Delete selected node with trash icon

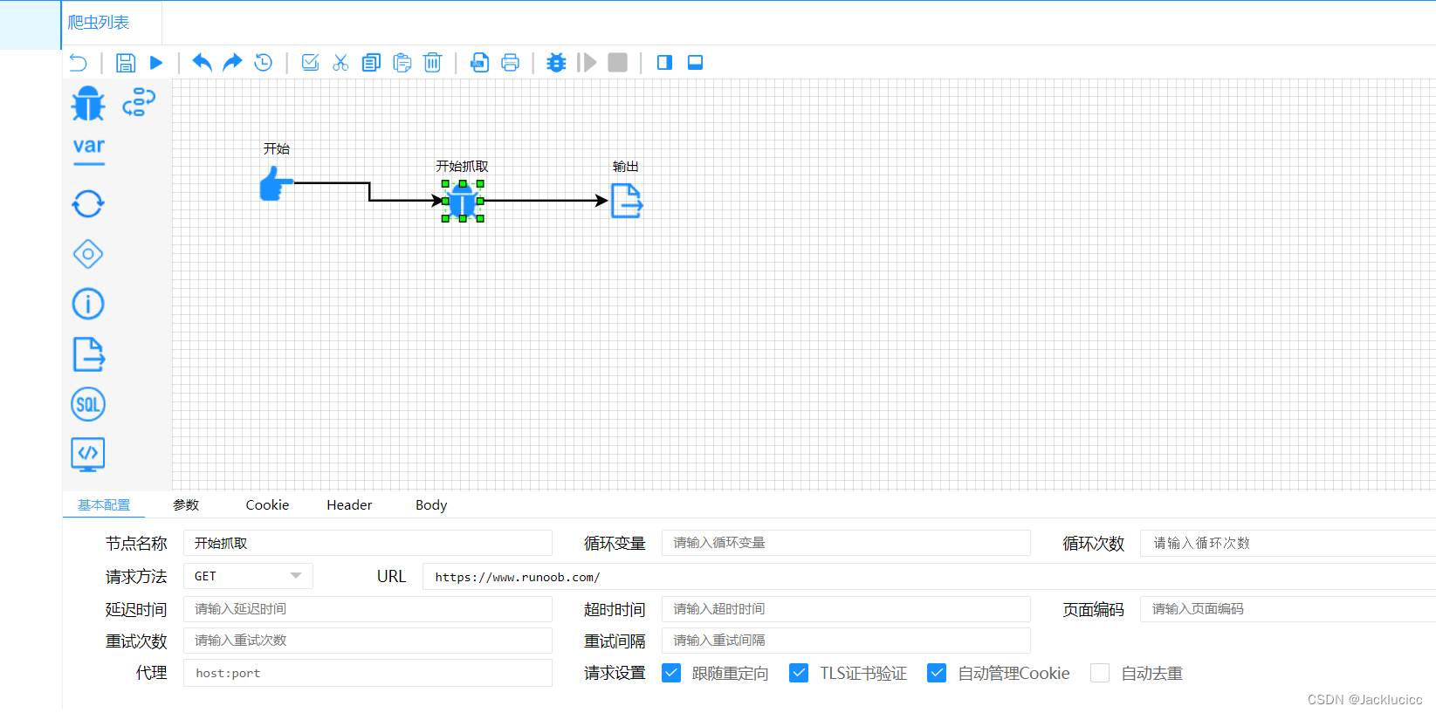pos(432,63)
